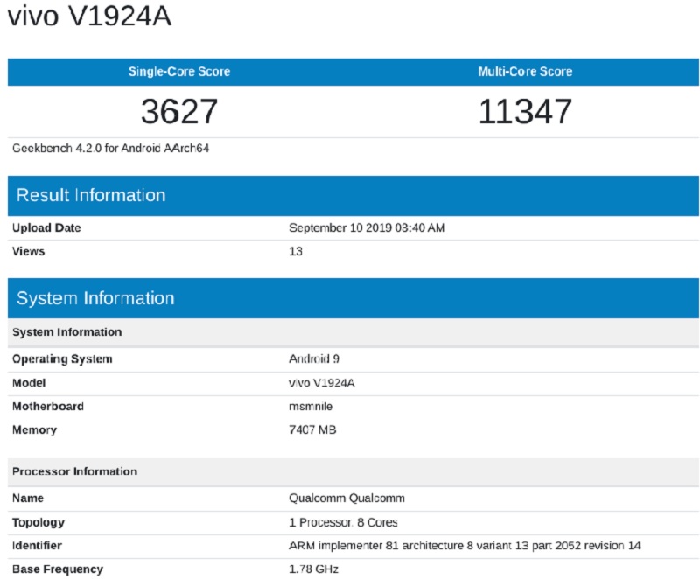This screenshot has height=579, width=700.
Task: Click the blue System Information section header
Action: [x=353, y=298]
